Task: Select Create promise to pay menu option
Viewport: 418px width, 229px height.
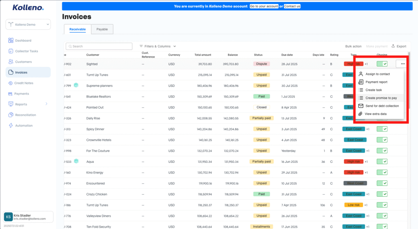Action: pyautogui.click(x=381, y=98)
